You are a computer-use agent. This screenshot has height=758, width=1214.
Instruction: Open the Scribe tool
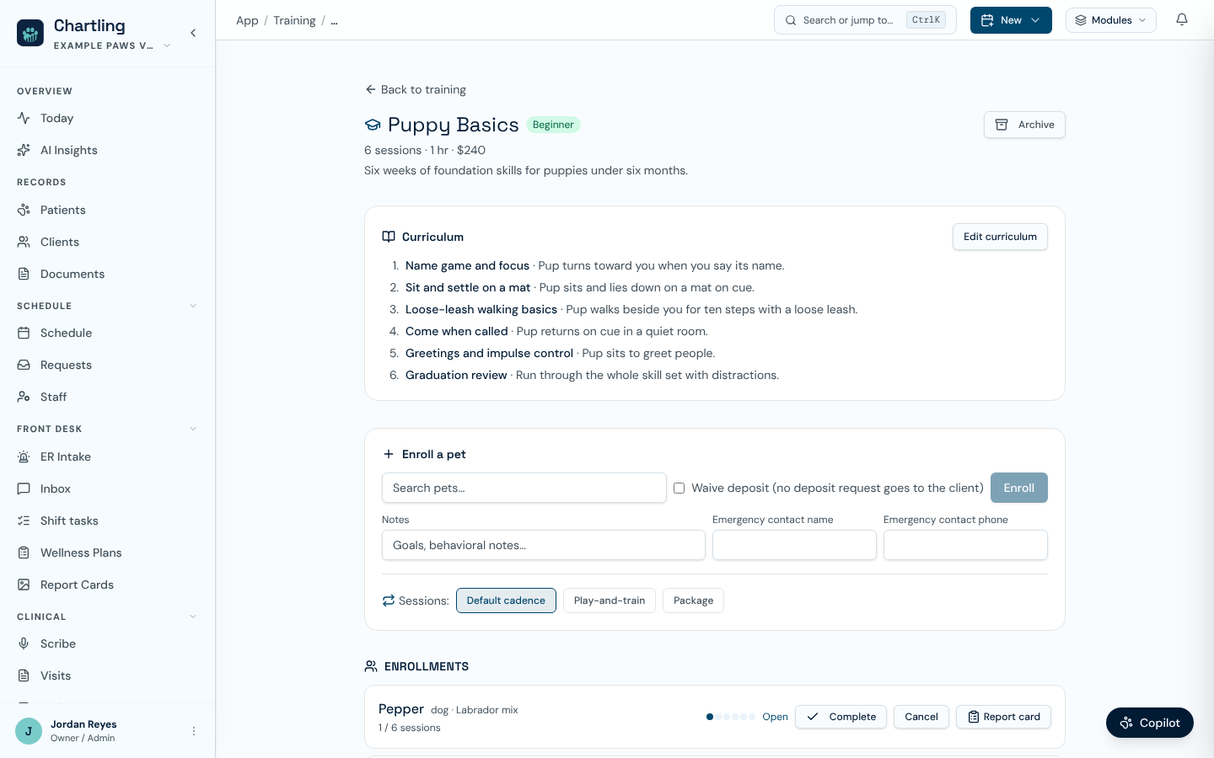click(108, 643)
